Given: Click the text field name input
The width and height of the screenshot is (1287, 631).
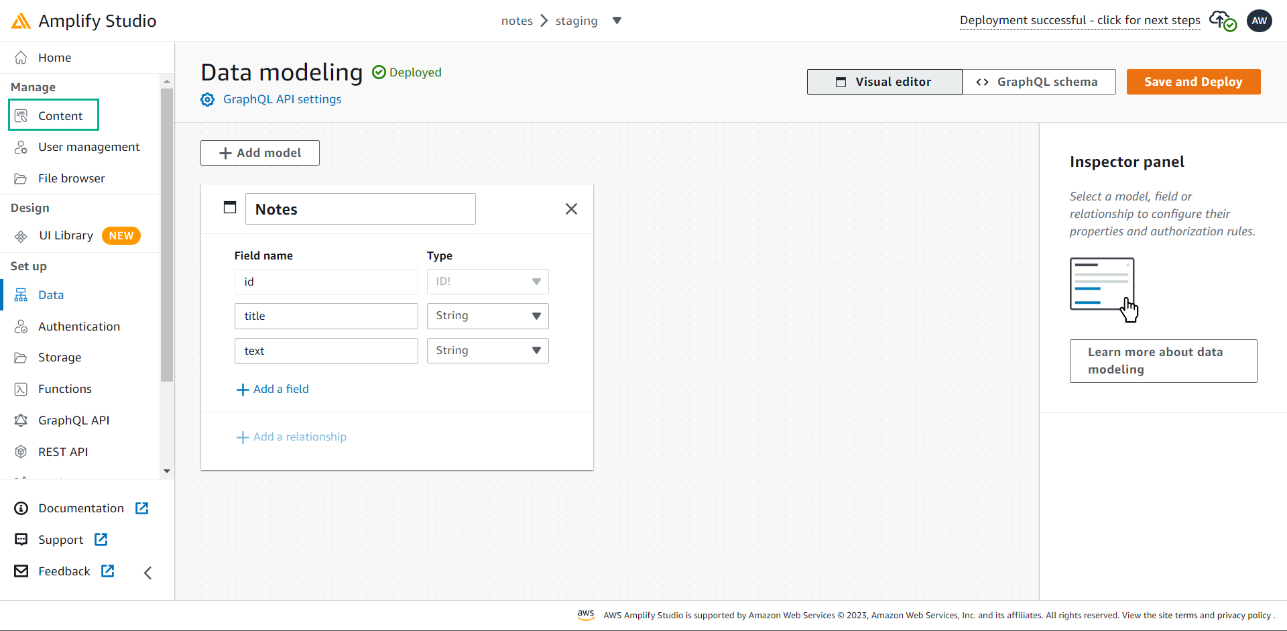Looking at the screenshot, I should click(326, 351).
